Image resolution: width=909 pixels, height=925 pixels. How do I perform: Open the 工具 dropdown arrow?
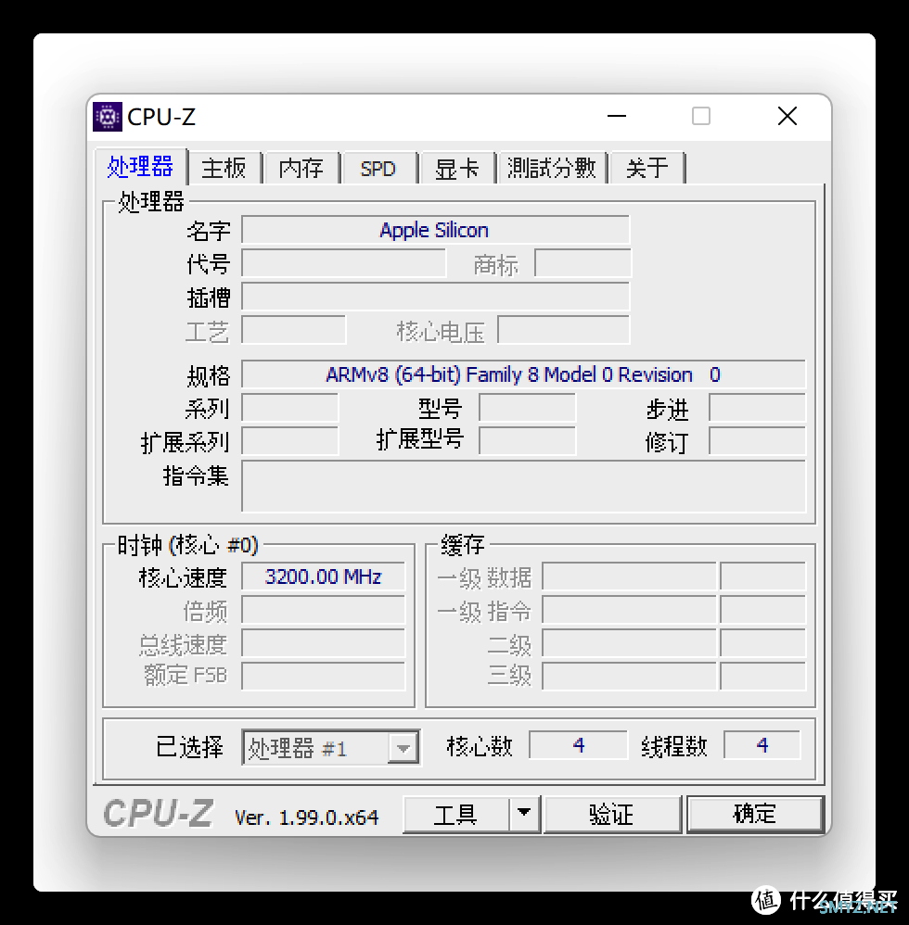pyautogui.click(x=524, y=813)
